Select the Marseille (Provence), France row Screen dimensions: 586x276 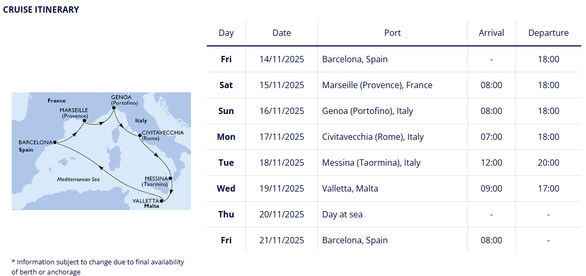tap(377, 85)
